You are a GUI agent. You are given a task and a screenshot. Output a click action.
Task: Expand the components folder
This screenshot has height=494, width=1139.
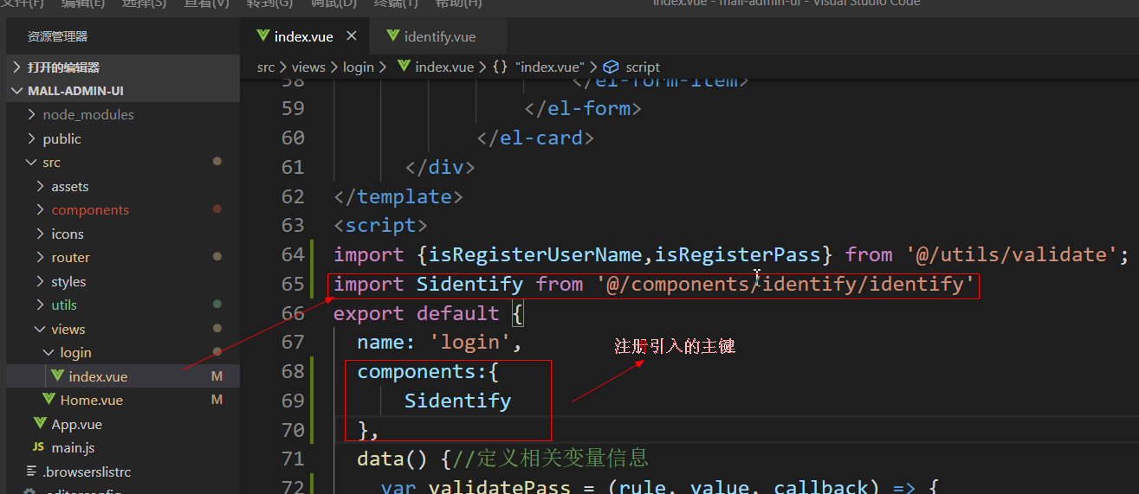(41, 209)
